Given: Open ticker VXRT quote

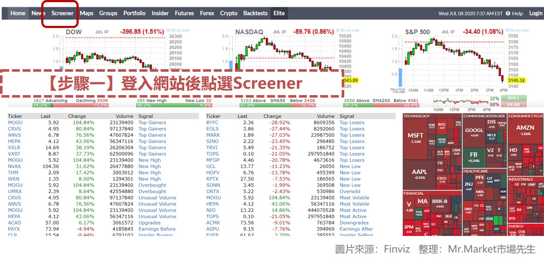Looking at the screenshot, I should pyautogui.click(x=14, y=154).
